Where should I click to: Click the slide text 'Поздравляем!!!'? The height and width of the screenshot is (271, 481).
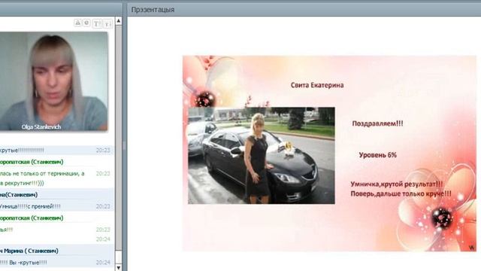377,123
